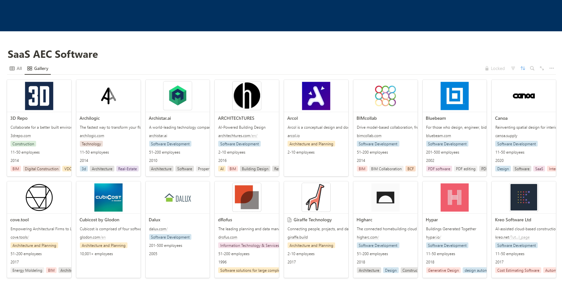
Task: Select the Gallery view tab
Action: point(38,68)
